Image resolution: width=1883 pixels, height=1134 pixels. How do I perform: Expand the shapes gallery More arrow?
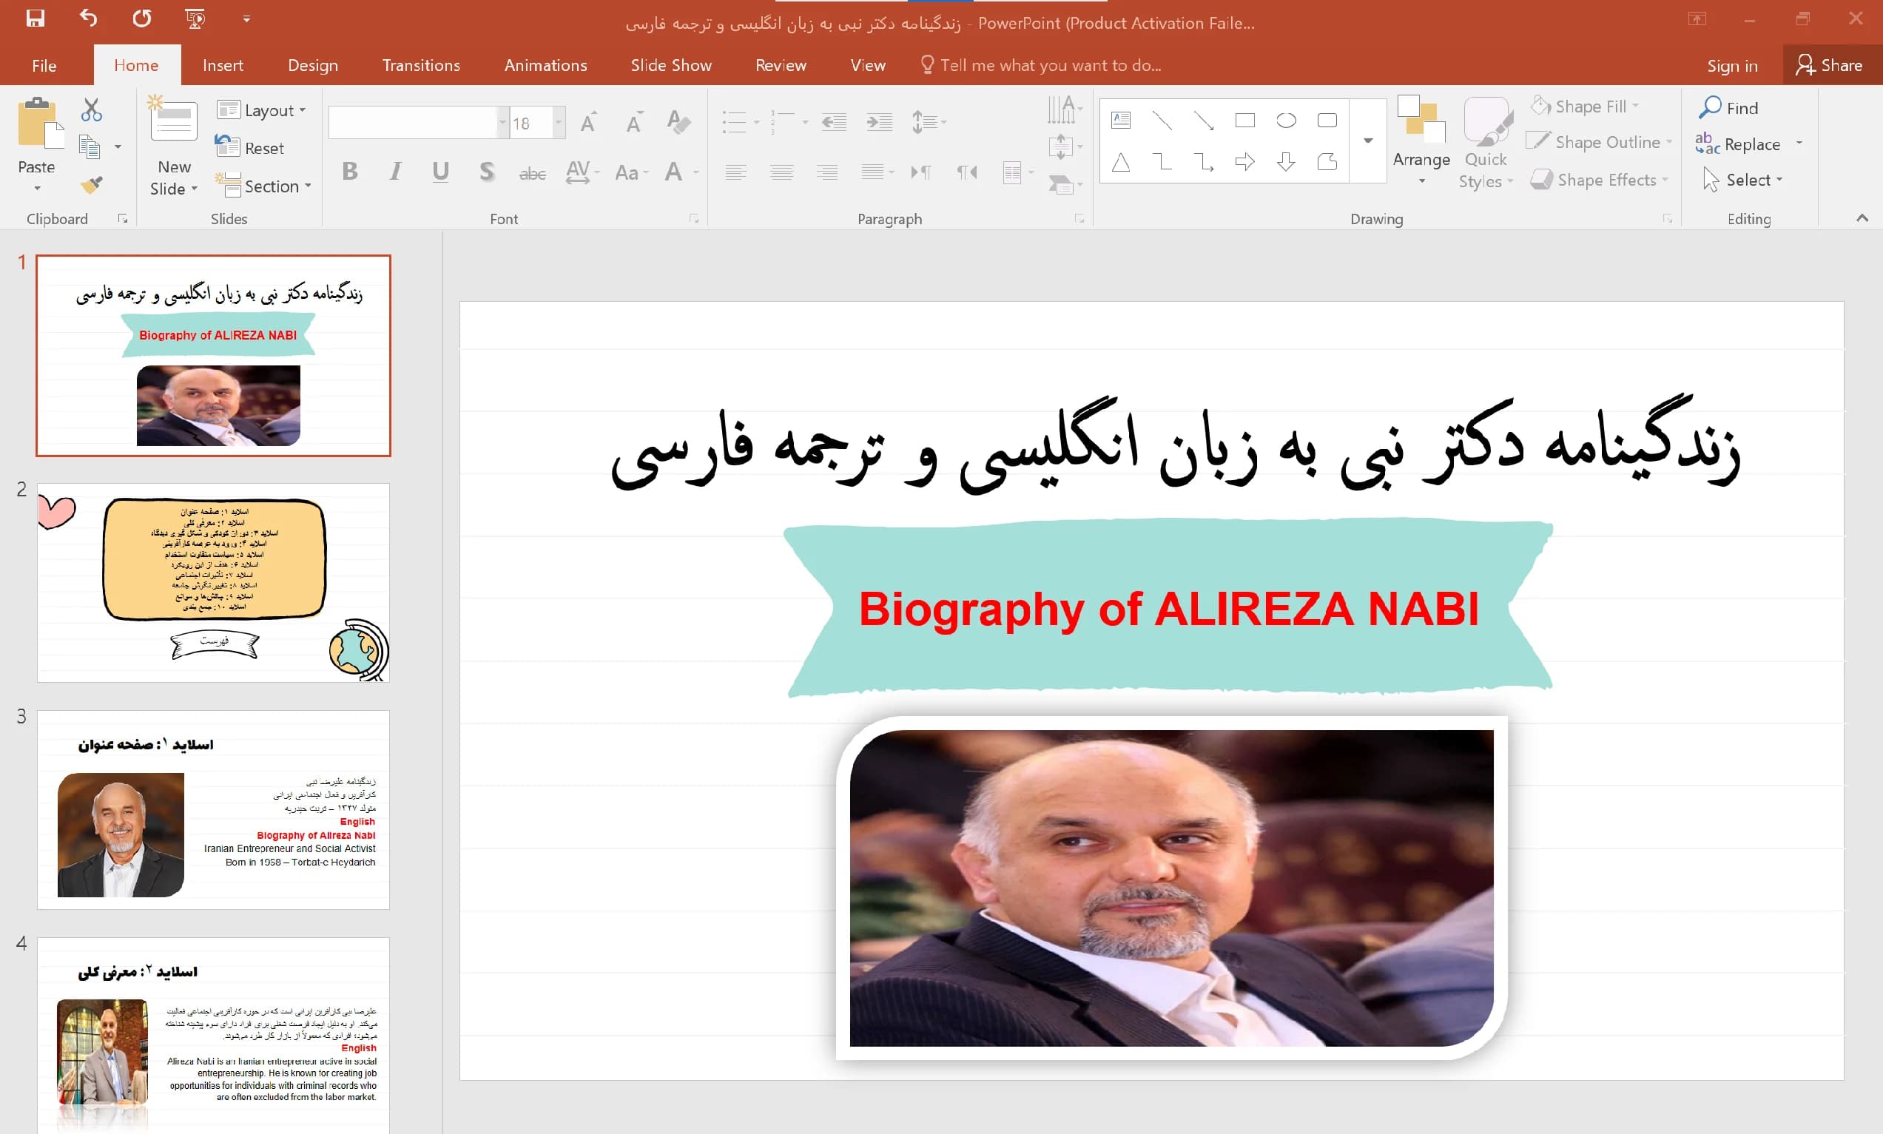[1368, 141]
